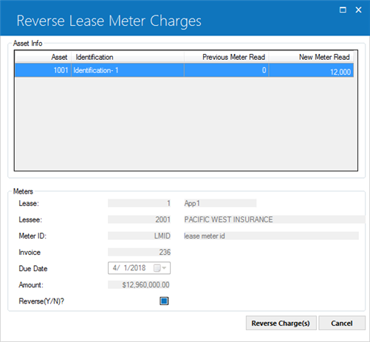Viewport: 370px width, 342px height.
Task: Click the Amount field
Action: coord(139,285)
